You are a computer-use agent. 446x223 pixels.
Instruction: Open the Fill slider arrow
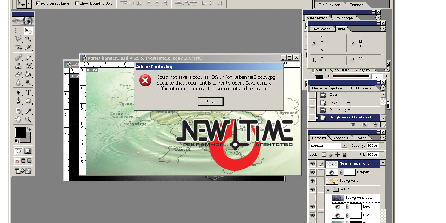[381, 155]
